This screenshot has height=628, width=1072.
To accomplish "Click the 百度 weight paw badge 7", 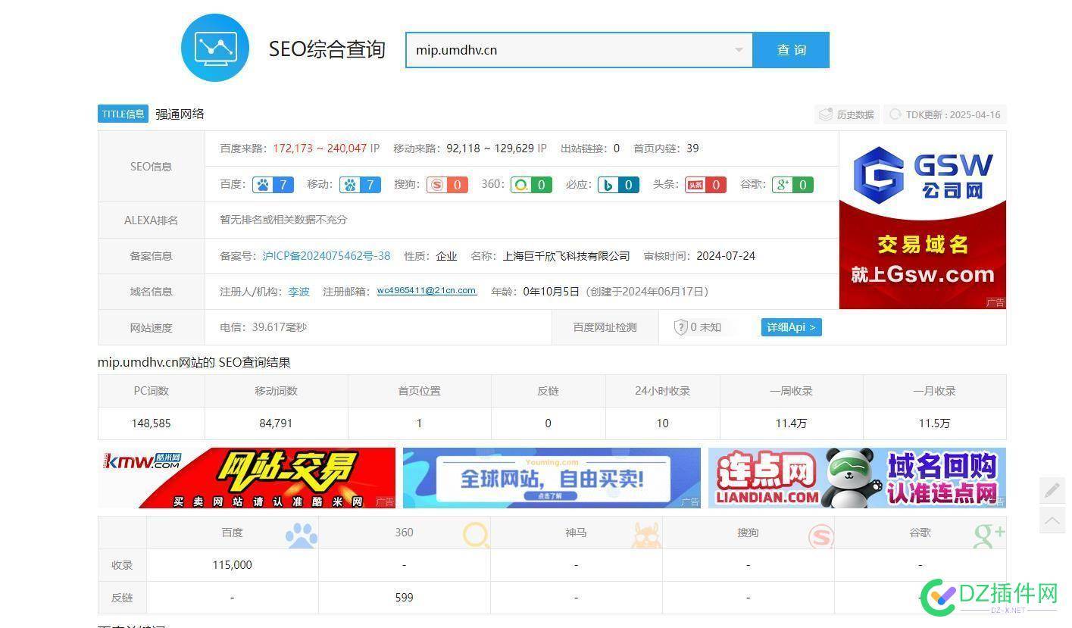I will click(x=273, y=185).
